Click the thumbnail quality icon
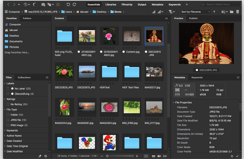This screenshot has height=159, width=244. (154, 12)
